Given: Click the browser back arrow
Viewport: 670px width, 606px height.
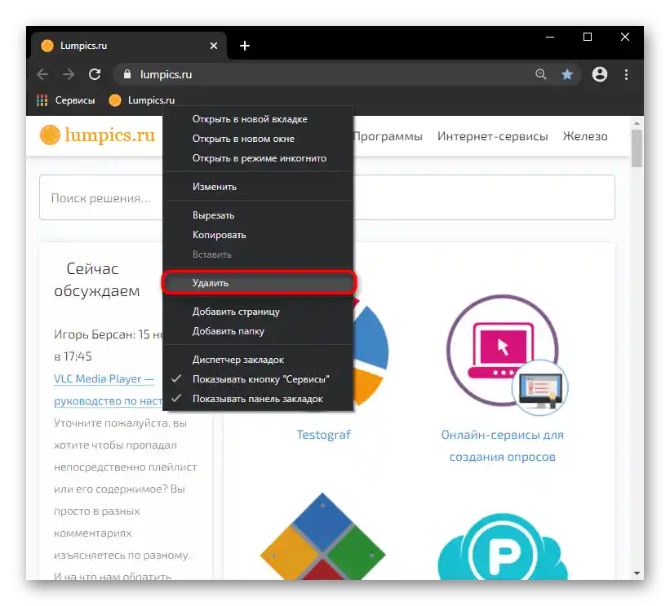Looking at the screenshot, I should [x=42, y=75].
